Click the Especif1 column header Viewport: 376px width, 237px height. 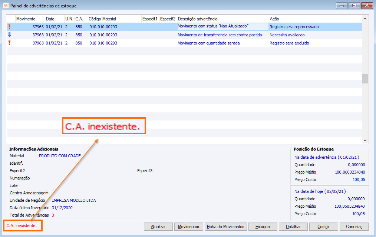150,19
